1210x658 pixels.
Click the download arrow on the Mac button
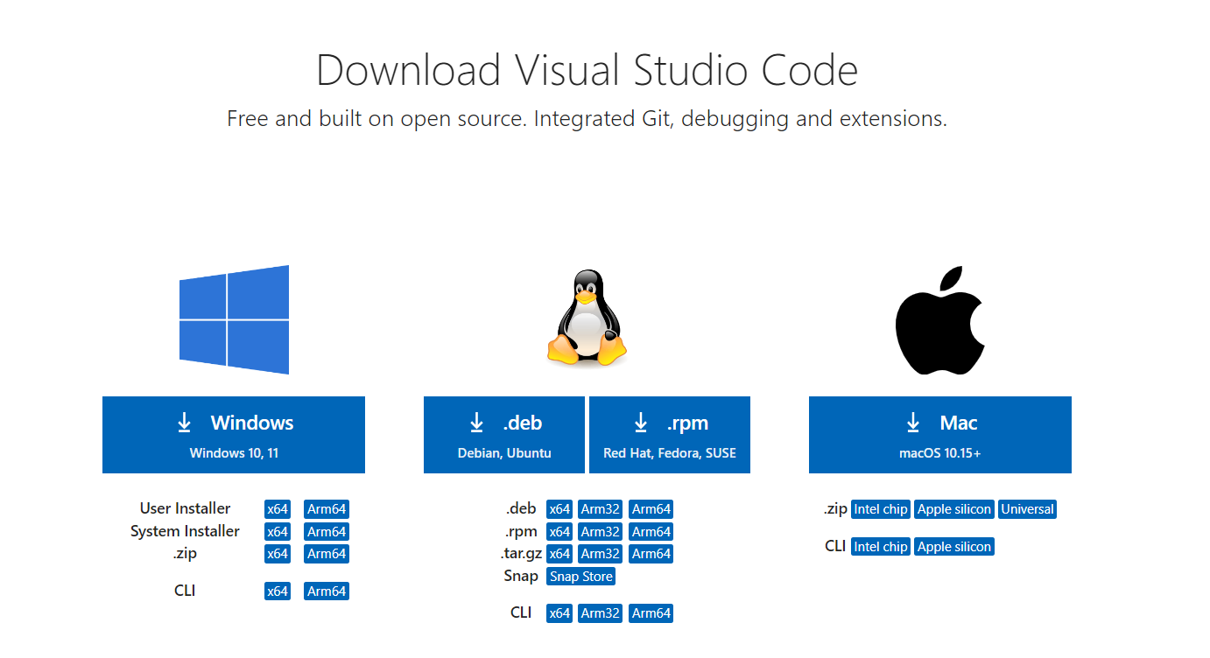pyautogui.click(x=913, y=423)
